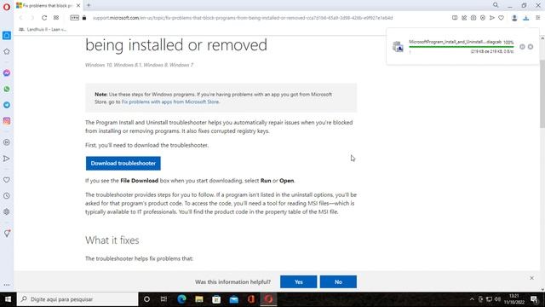Go forward to the next page
This screenshot has height=307, width=545.
(32, 18)
